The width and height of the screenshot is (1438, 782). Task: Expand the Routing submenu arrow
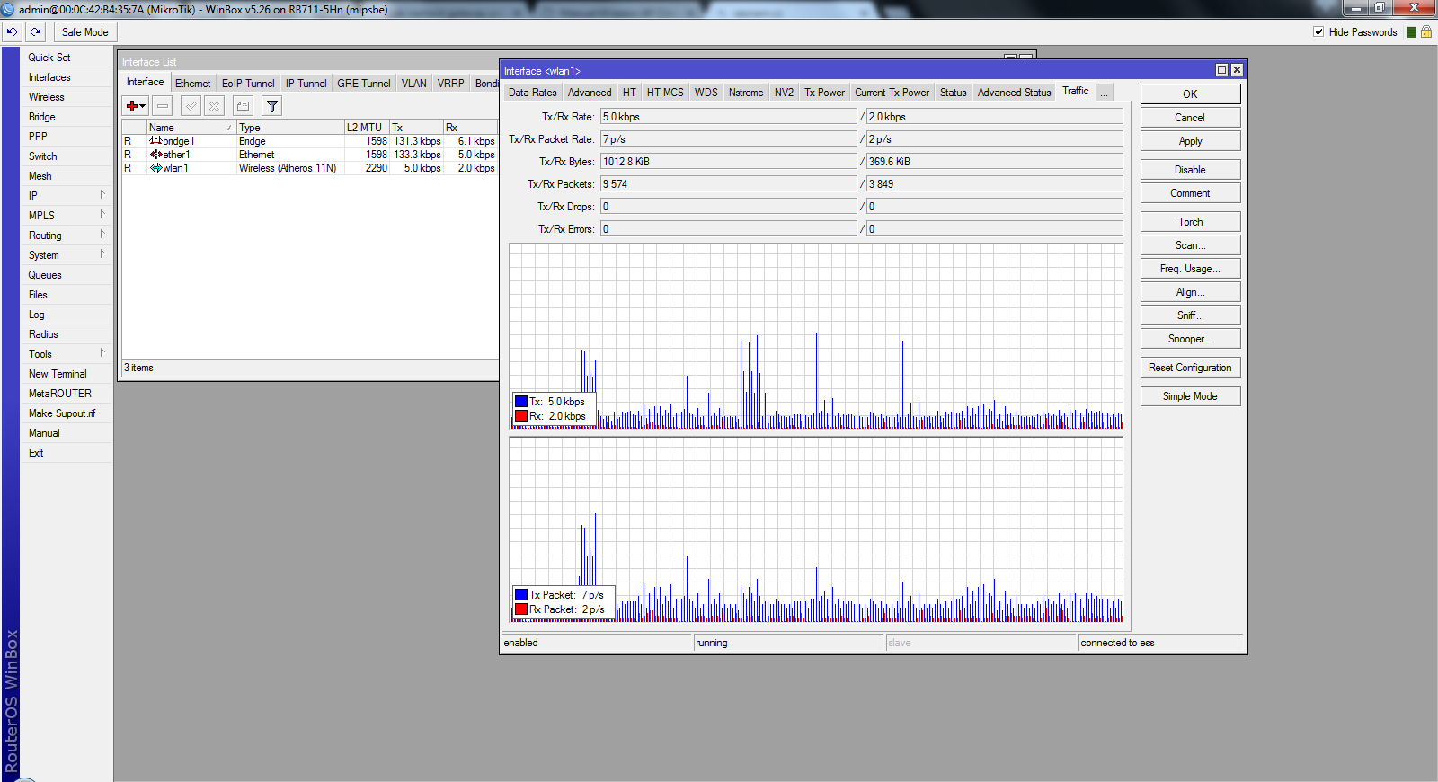[x=102, y=234]
